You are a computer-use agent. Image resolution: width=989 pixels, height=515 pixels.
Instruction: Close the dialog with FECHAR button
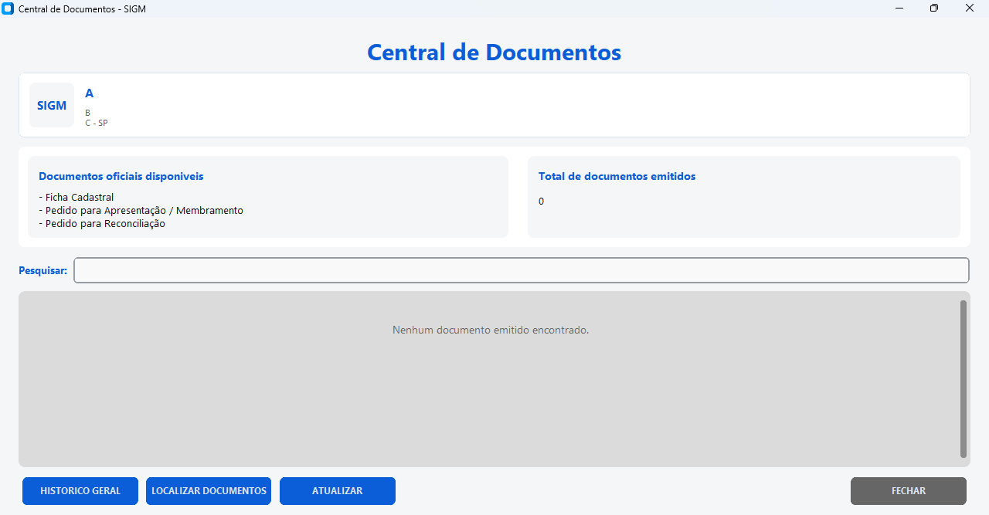click(x=909, y=491)
